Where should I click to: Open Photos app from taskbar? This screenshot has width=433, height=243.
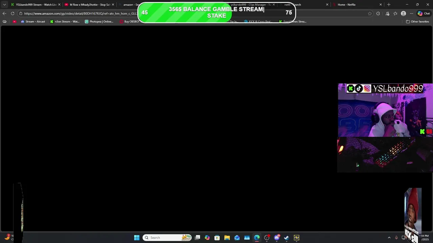point(247,238)
